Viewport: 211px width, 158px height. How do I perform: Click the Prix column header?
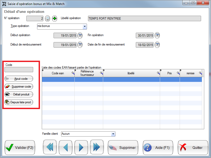pyautogui.click(x=170, y=73)
